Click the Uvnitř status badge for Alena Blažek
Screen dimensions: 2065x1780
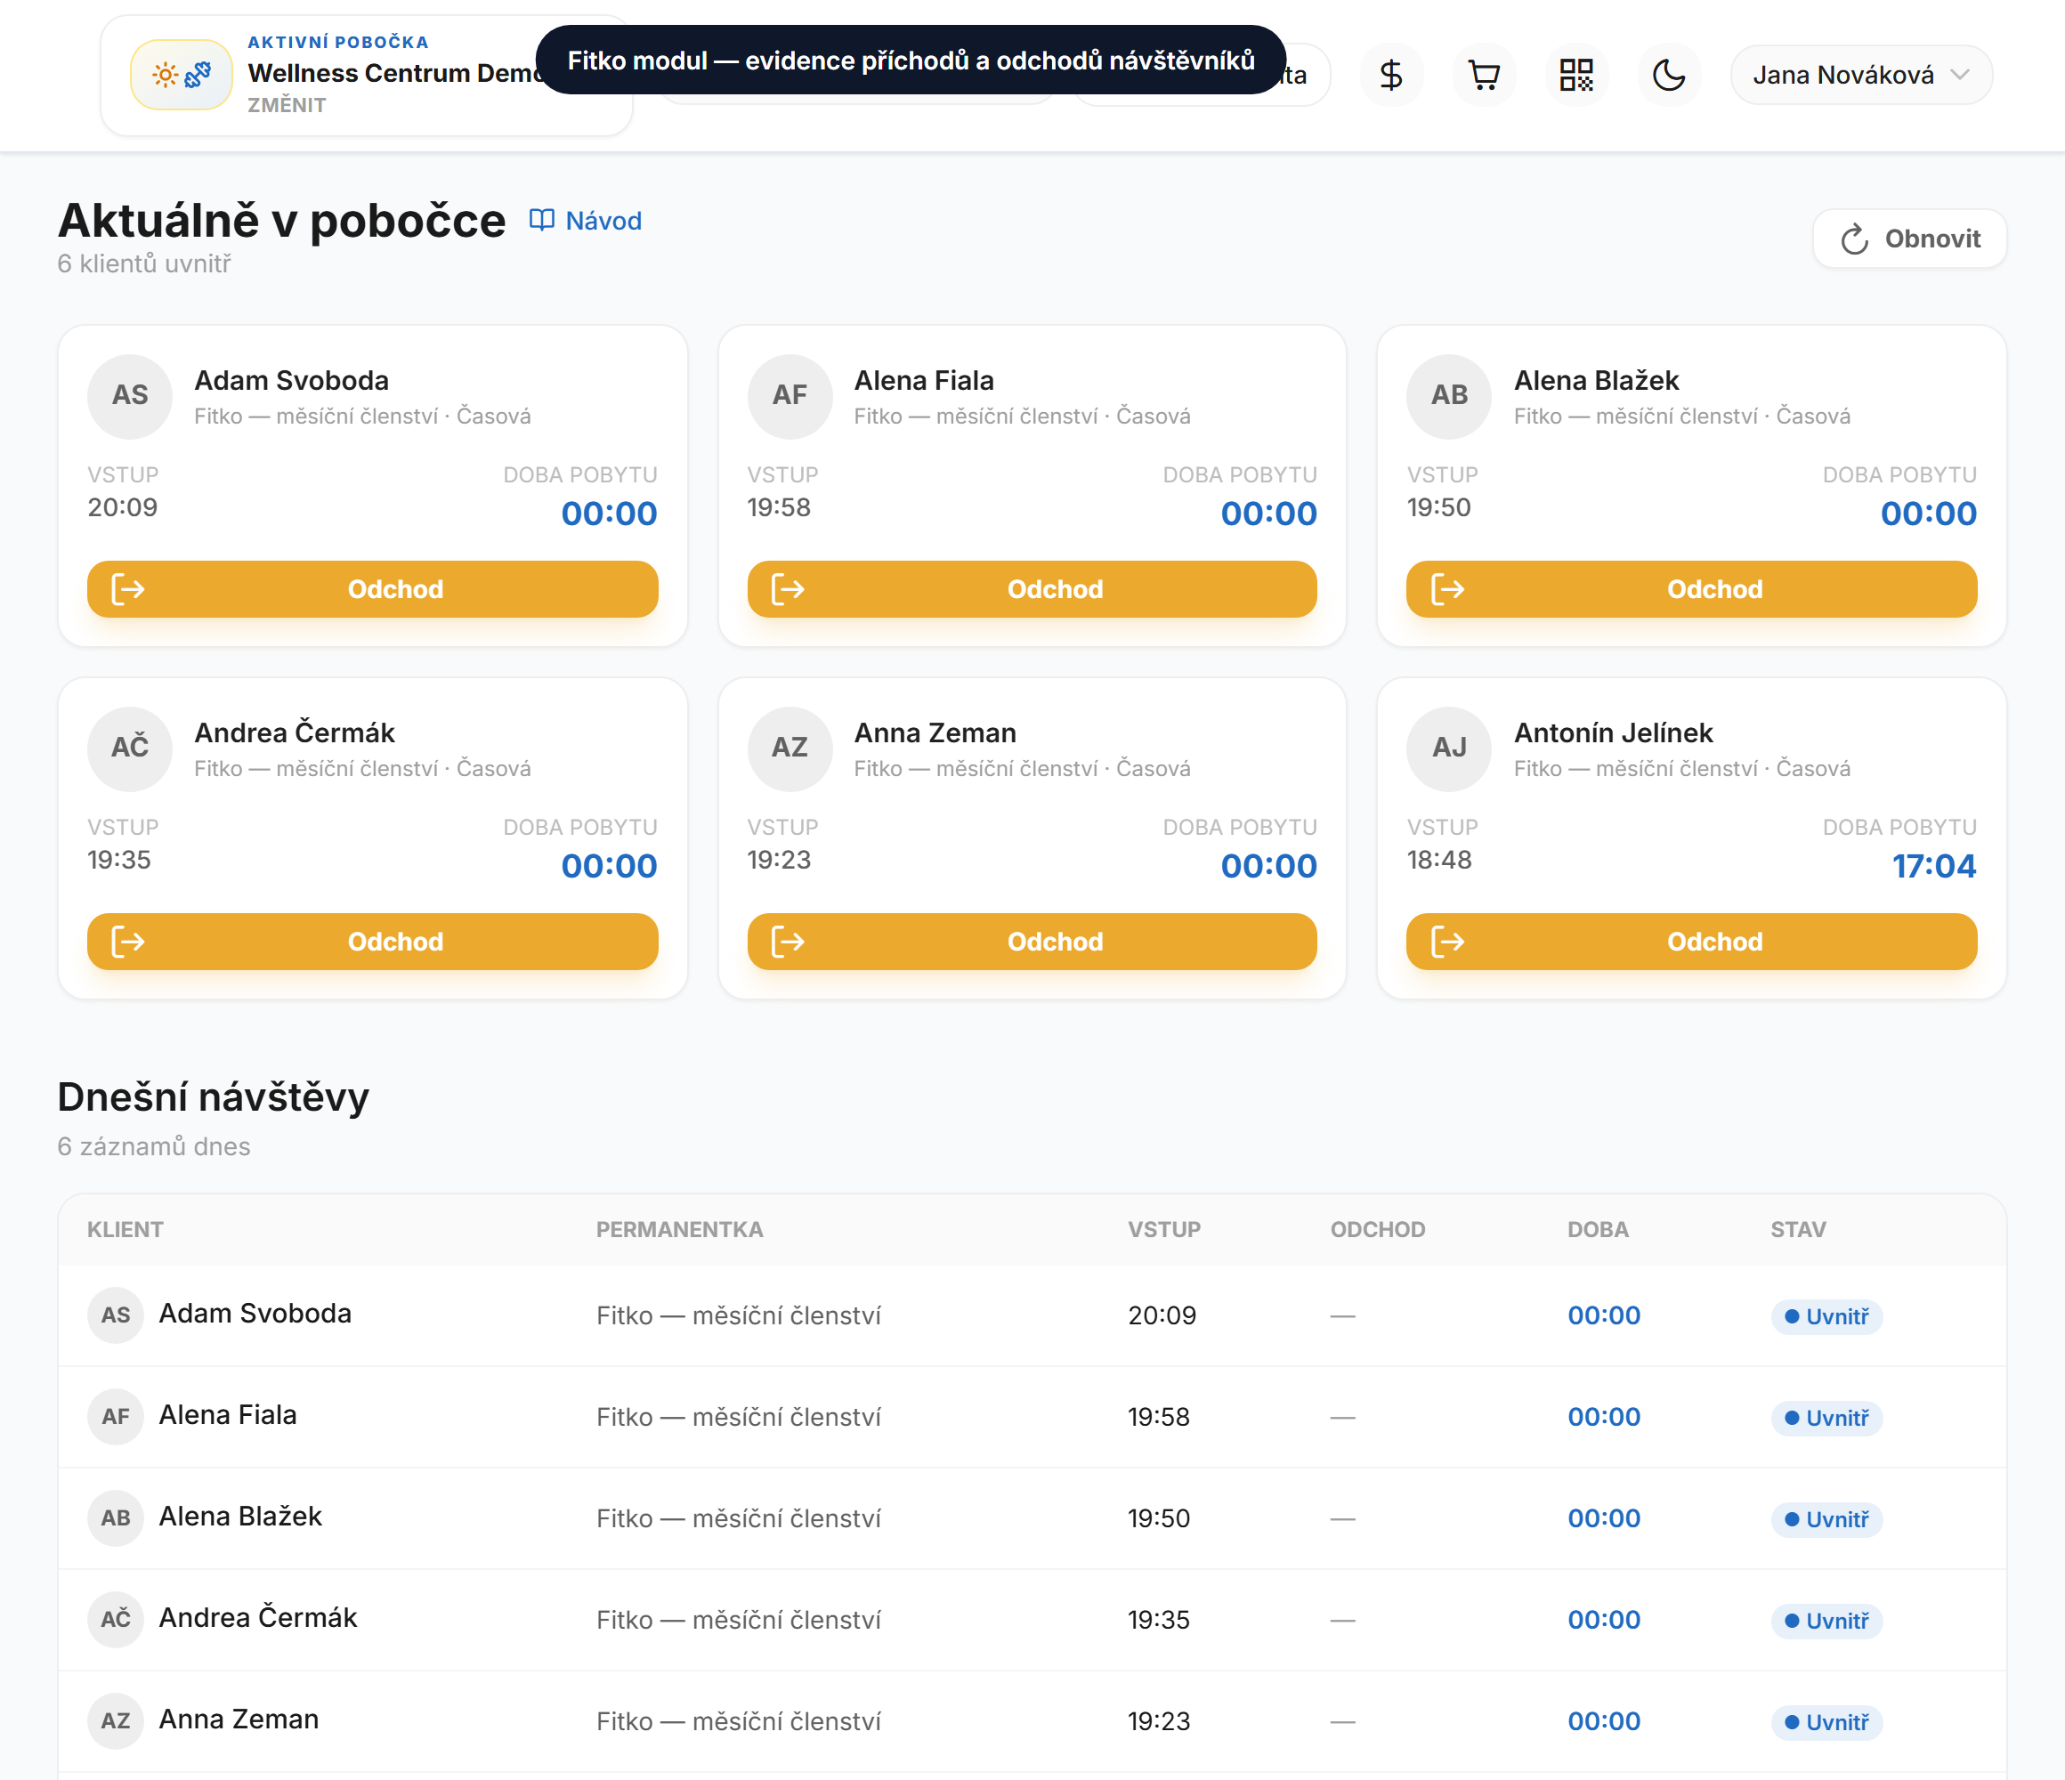[x=1826, y=1520]
